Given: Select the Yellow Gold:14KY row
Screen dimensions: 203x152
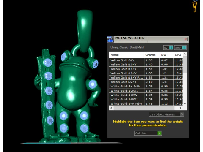Looking at the screenshot, I should coord(146,69).
